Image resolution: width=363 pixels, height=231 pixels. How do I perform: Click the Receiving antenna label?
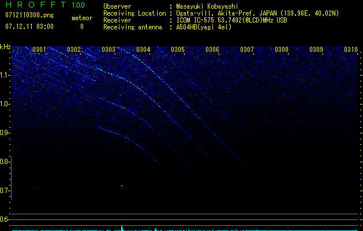tap(133, 27)
